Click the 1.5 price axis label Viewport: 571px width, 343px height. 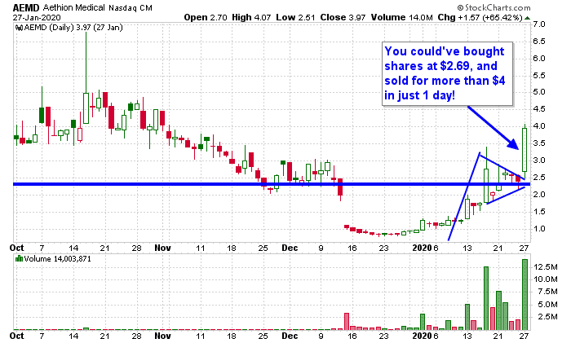click(539, 211)
